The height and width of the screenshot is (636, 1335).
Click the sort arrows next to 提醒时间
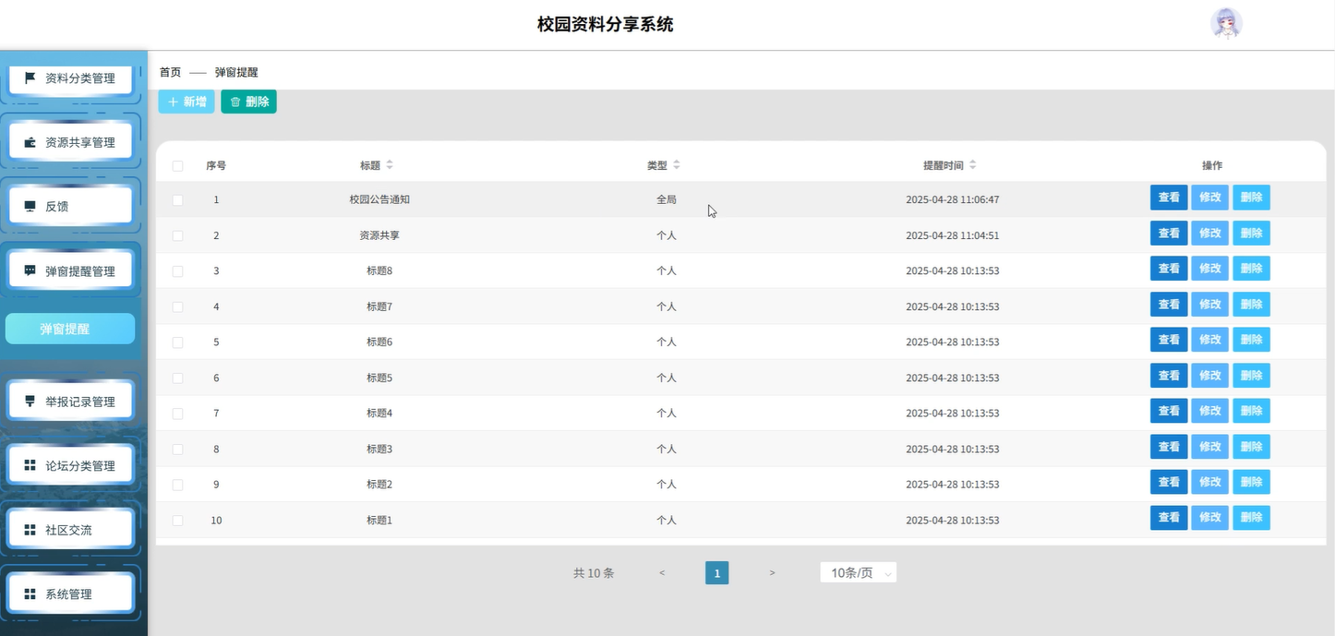tap(972, 165)
